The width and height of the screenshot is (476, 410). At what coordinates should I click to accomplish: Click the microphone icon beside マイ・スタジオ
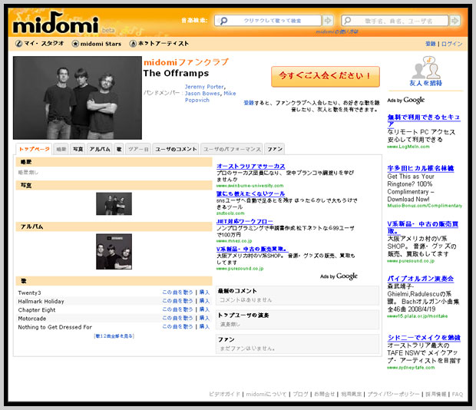19,44
